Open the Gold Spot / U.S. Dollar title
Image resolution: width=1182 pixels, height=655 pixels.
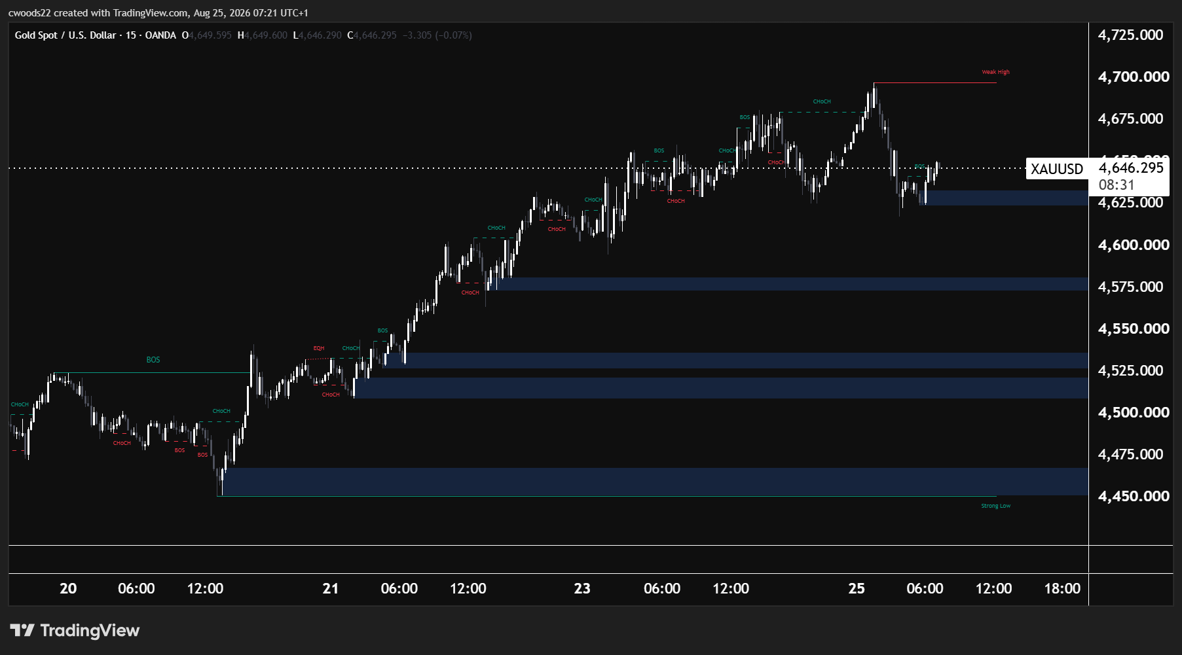65,35
